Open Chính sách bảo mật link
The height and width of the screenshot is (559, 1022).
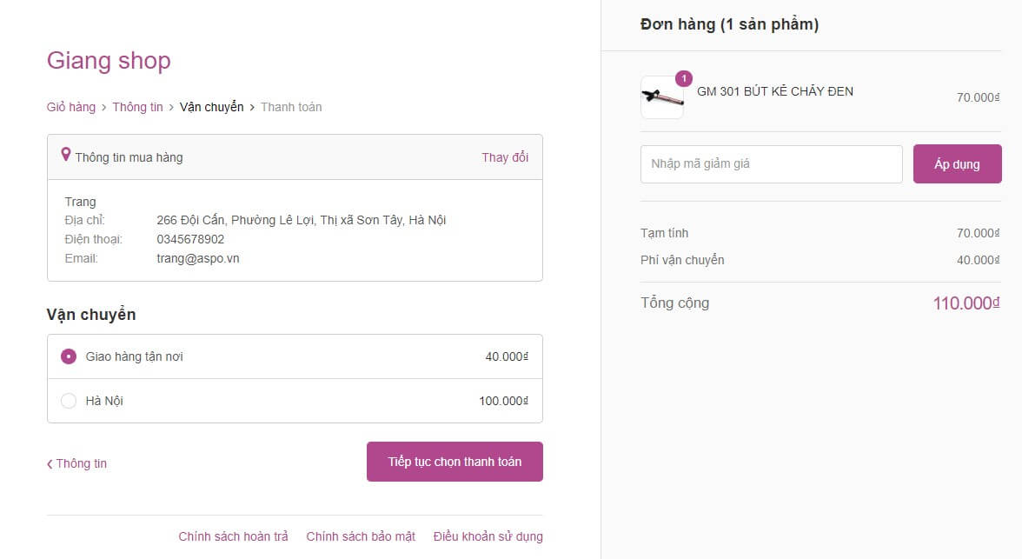(361, 536)
